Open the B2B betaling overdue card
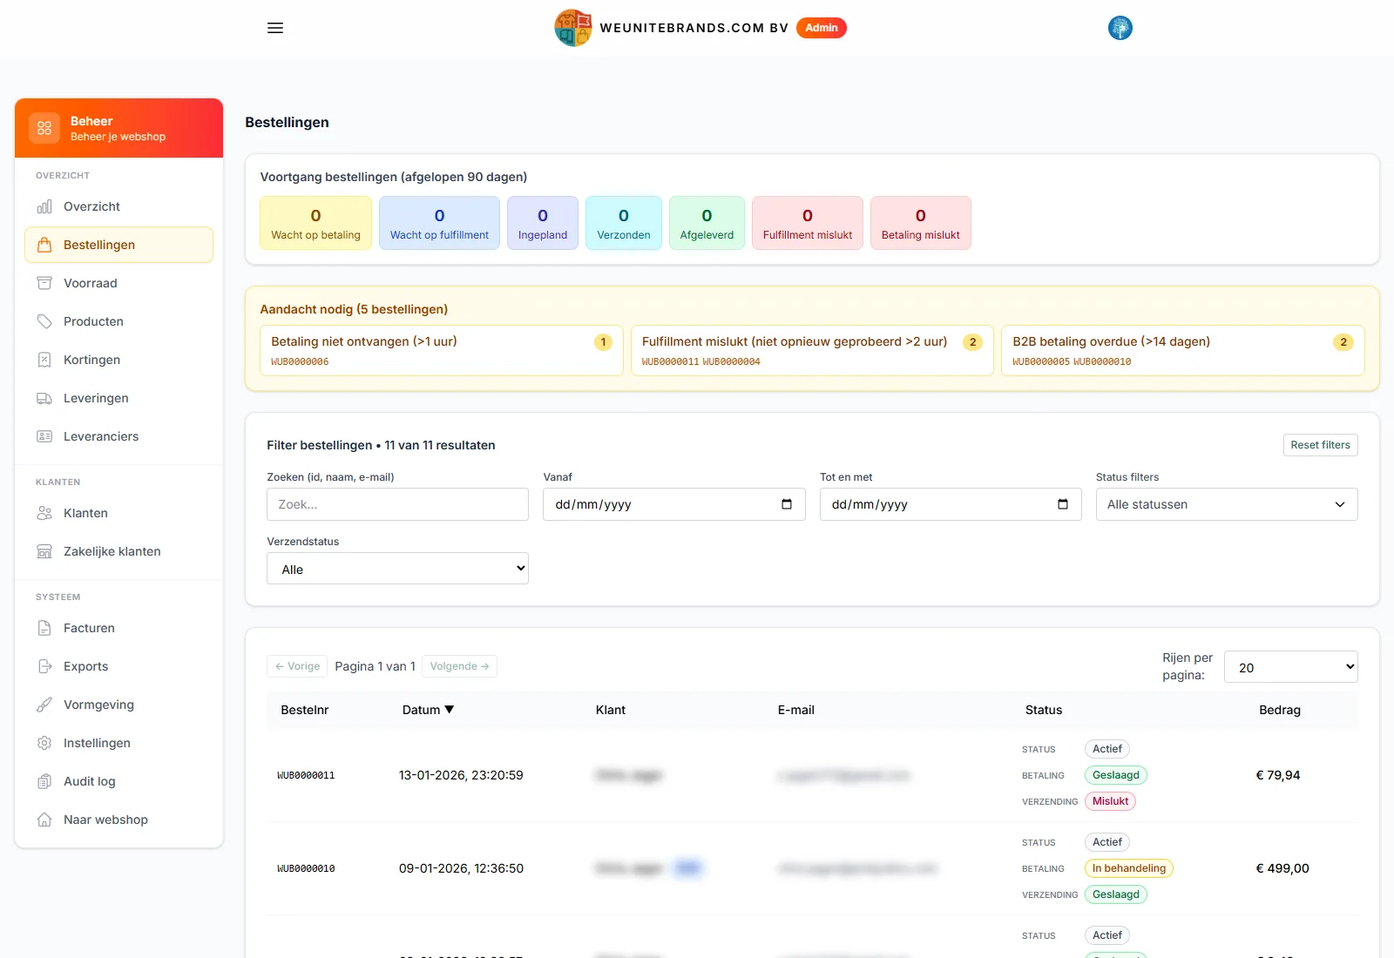The width and height of the screenshot is (1394, 958). coord(1183,350)
